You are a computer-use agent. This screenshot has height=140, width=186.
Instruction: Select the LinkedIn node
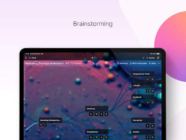pos(143,85)
